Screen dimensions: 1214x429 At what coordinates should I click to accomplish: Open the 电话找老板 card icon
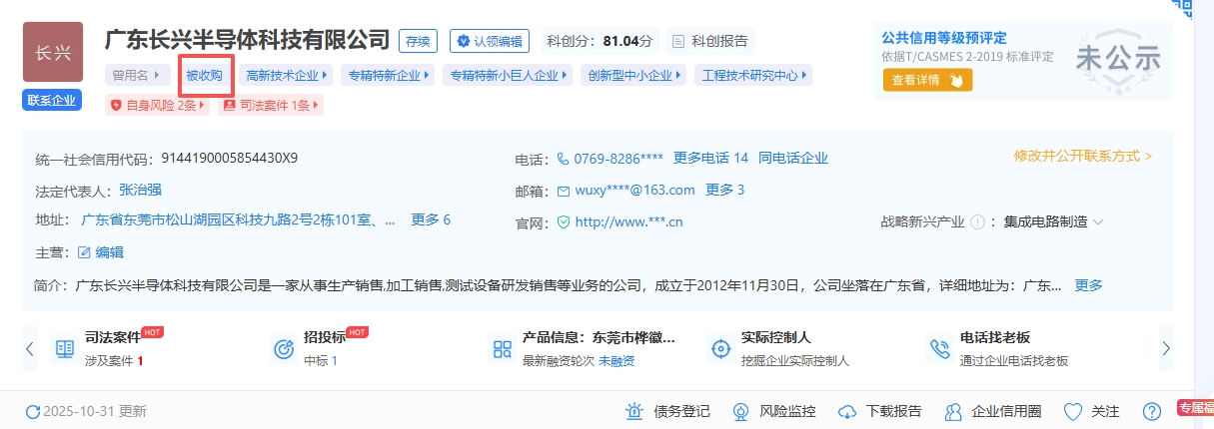pos(939,349)
